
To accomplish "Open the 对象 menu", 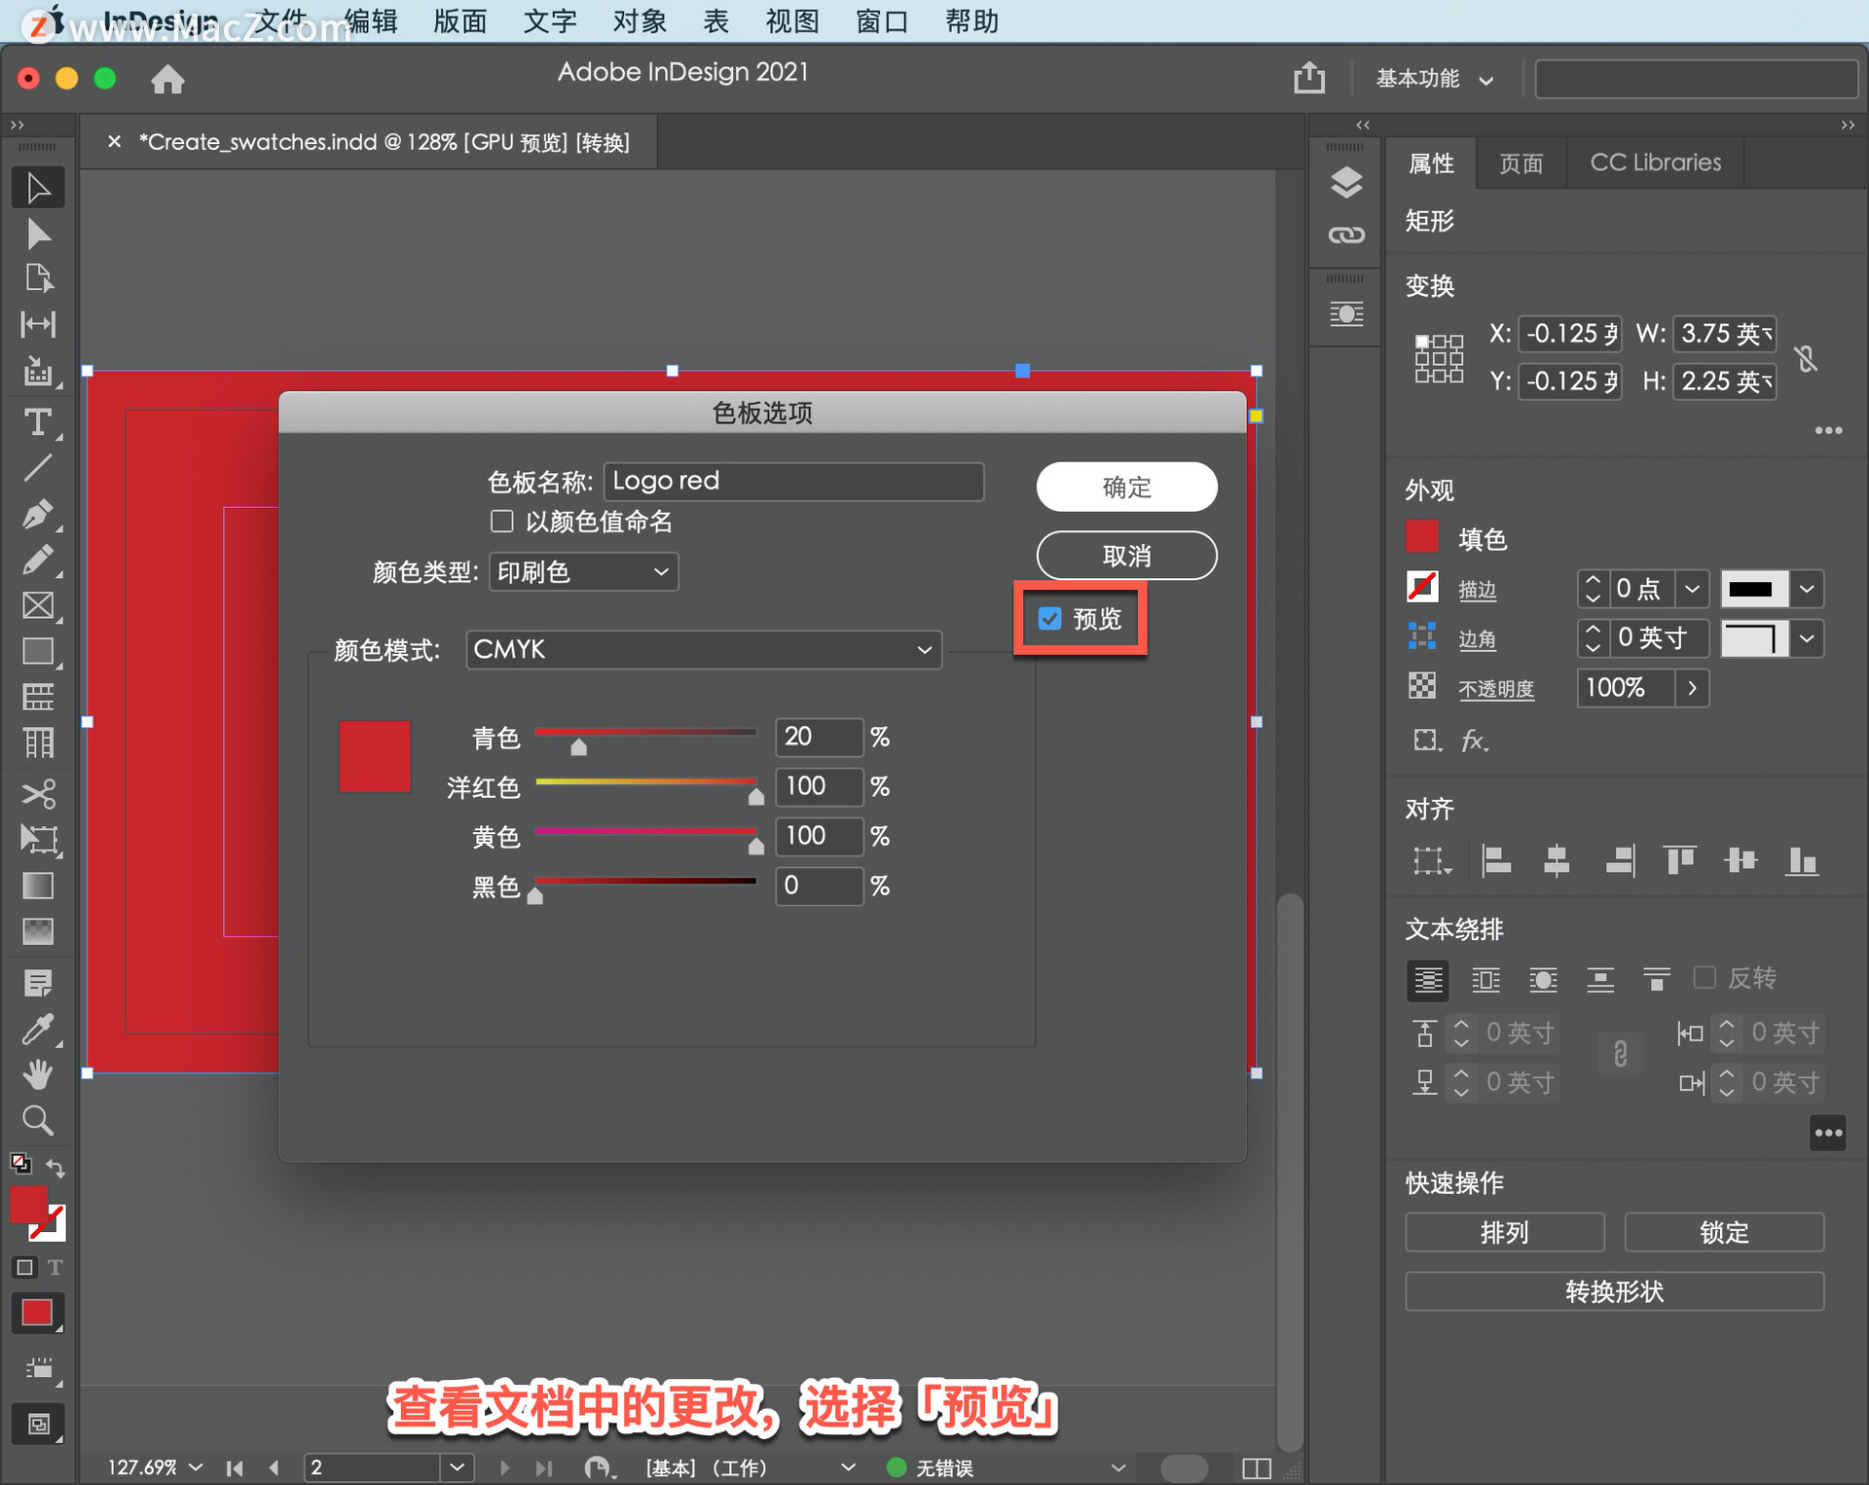I will point(640,20).
